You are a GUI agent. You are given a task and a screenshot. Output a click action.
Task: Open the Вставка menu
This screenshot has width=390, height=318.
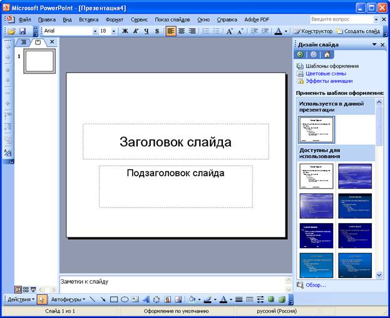click(x=88, y=19)
